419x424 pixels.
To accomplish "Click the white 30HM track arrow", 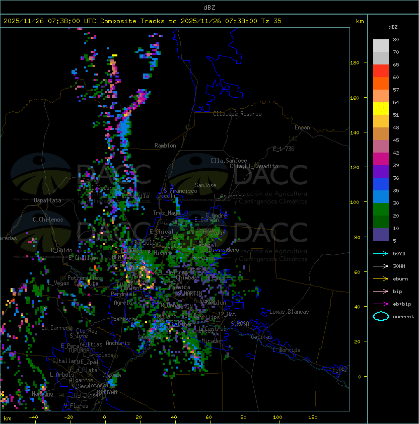I will pyautogui.click(x=381, y=266).
